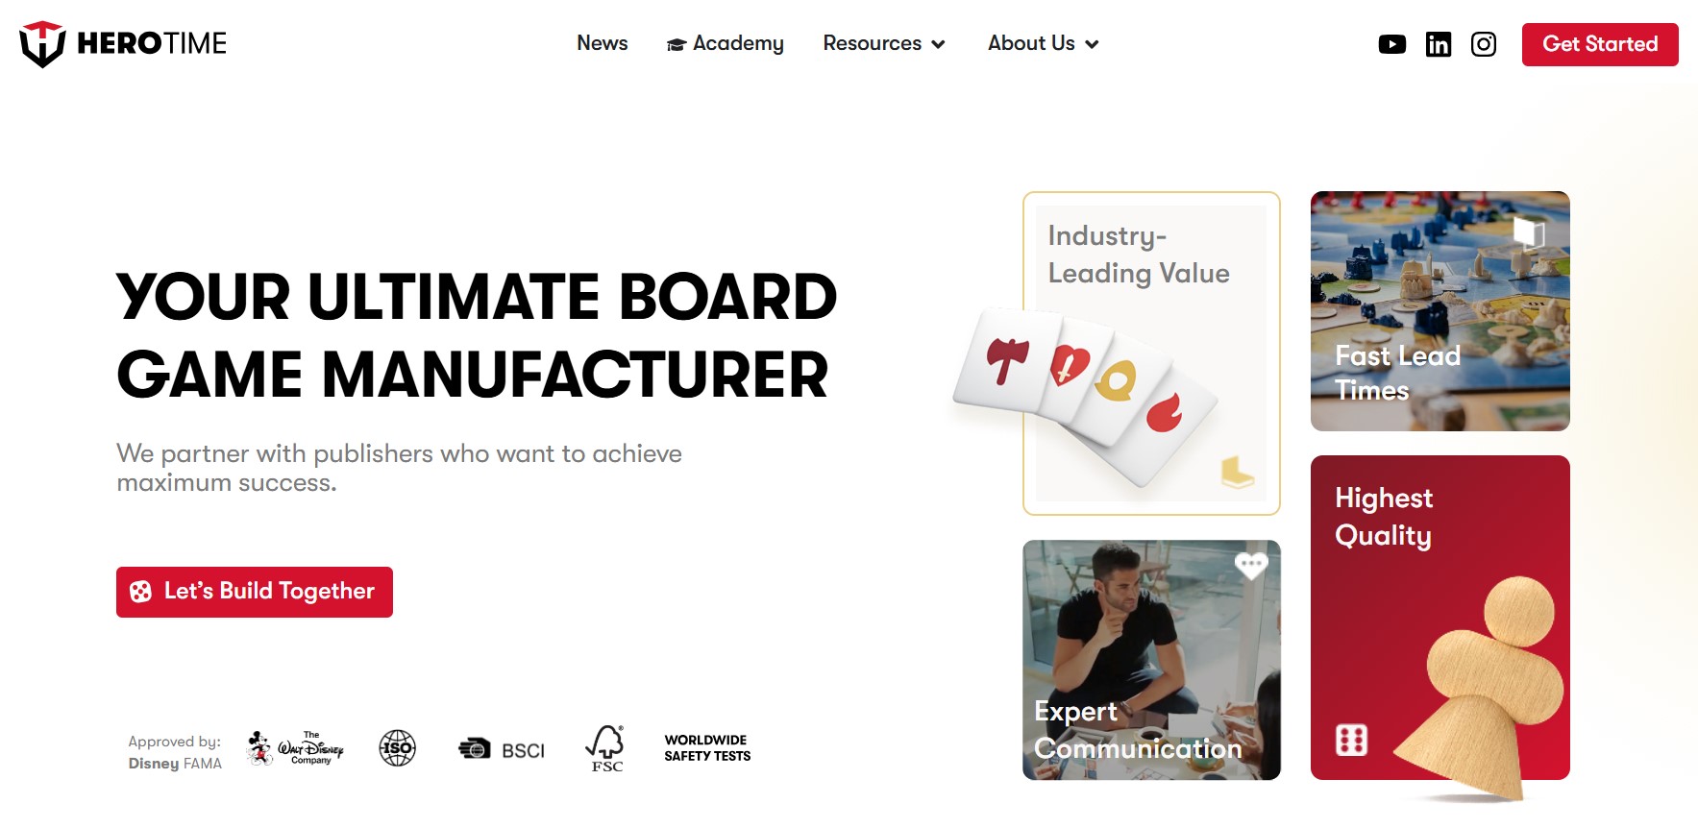Image resolution: width=1698 pixels, height=828 pixels.
Task: Click the FSC tree logo
Action: point(605,748)
